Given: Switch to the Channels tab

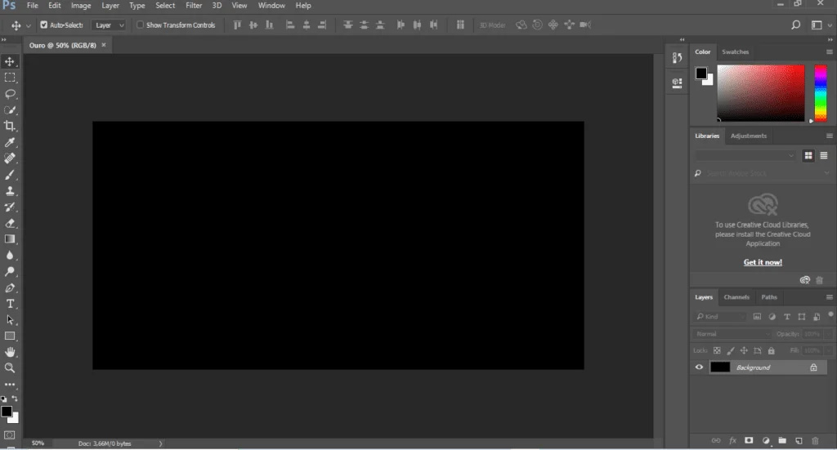Looking at the screenshot, I should [736, 297].
